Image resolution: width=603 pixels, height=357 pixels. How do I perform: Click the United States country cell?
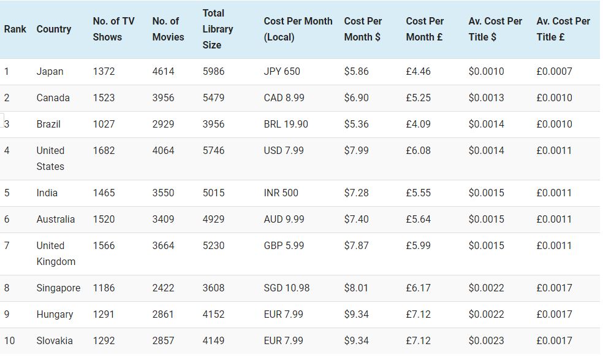tap(50, 158)
